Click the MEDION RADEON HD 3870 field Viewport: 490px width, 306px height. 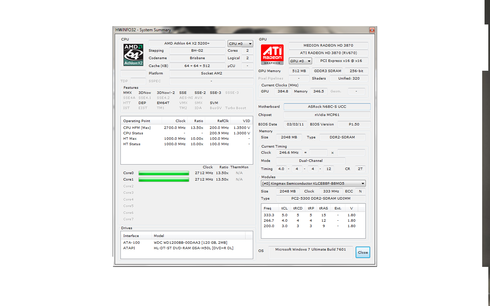click(x=328, y=46)
